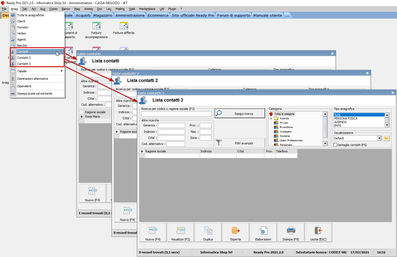Open the Visualizzazione Default dropdown
This screenshot has width=397, height=257.
[379, 138]
